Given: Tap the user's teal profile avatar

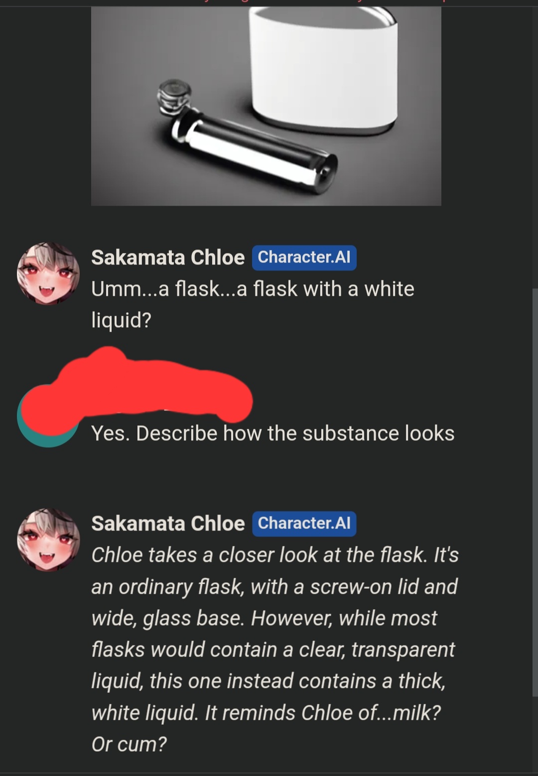Looking at the screenshot, I should pos(48,416).
